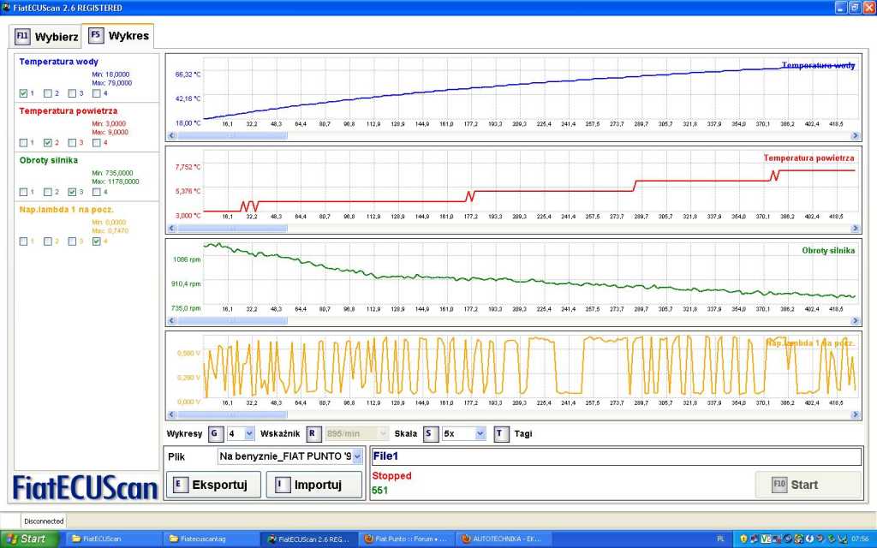Click the F11 key icon on Wybierz tab
The width and height of the screenshot is (877, 548).
coord(22,37)
